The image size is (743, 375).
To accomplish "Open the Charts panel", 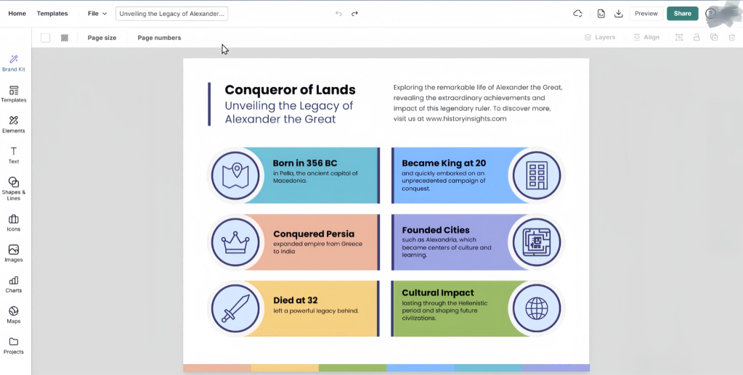I will click(14, 284).
